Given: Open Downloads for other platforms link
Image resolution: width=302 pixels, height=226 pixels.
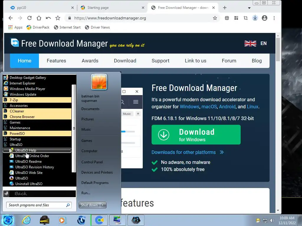Looking at the screenshot, I should (x=188, y=152).
